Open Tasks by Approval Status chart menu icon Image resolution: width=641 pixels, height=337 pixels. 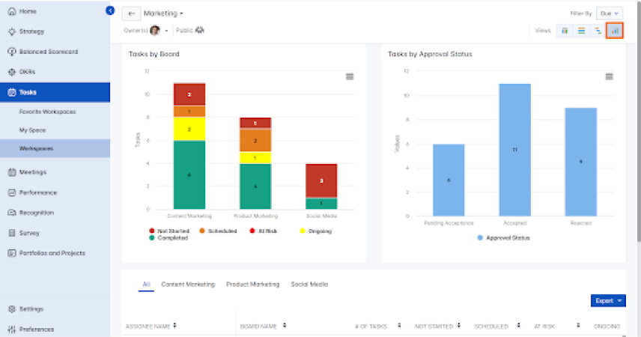pos(609,76)
